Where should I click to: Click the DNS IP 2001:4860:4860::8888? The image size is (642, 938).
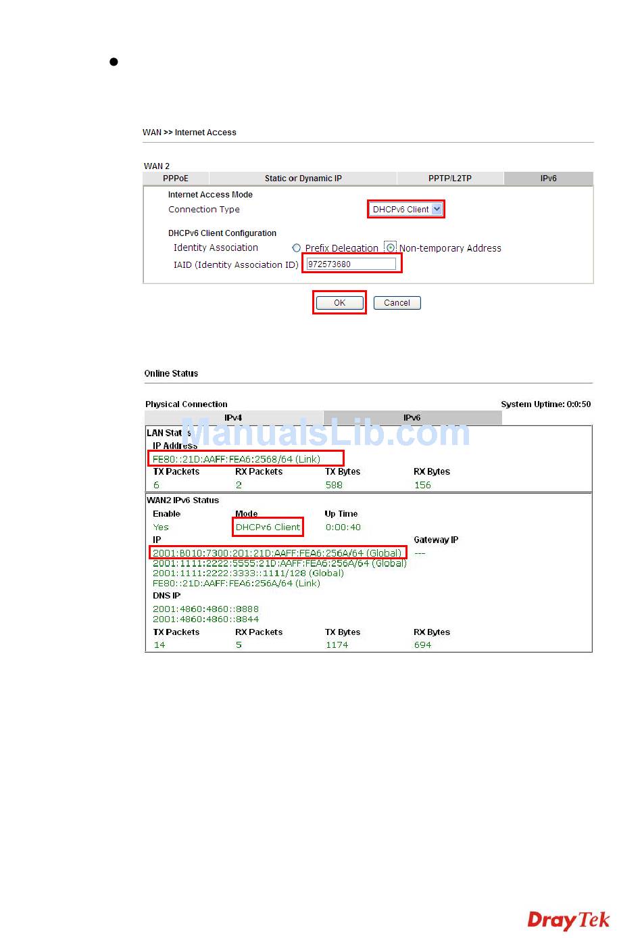pyautogui.click(x=205, y=609)
